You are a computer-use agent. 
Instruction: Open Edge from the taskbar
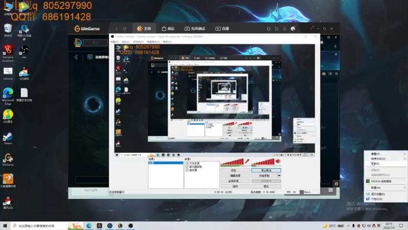pyautogui.click(x=89, y=225)
